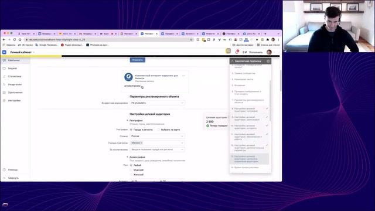375x211 pixels.
Task: Click Пополнить balance link
Action: pos(255,52)
